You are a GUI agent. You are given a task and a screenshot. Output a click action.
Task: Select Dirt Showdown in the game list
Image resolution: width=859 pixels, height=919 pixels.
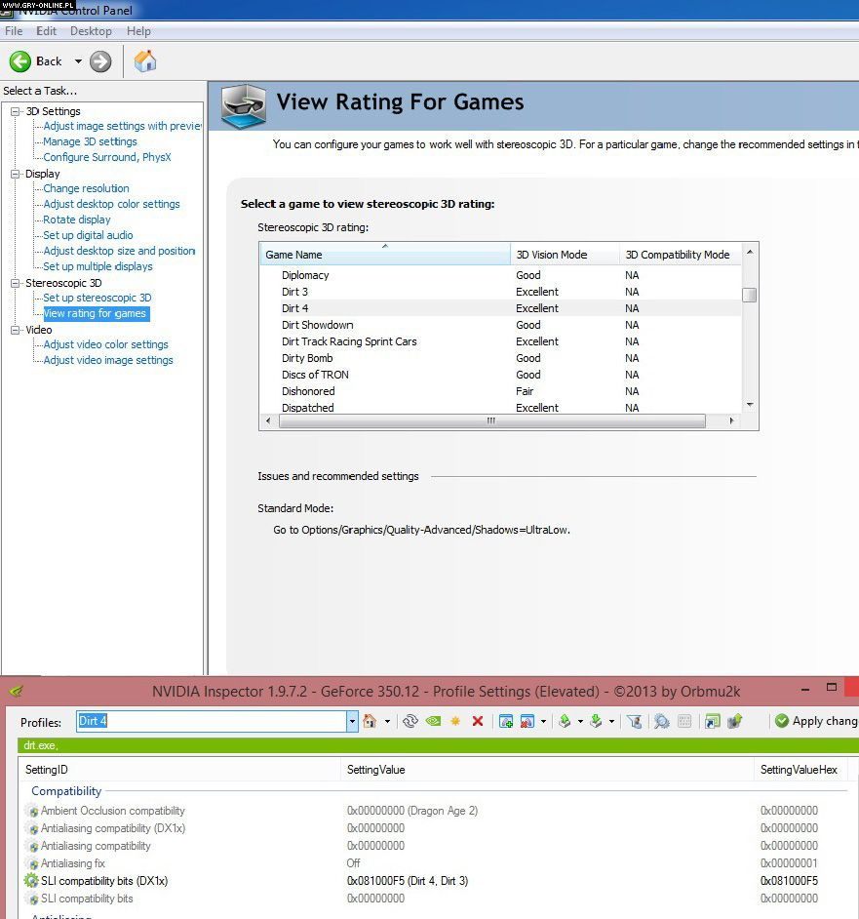click(x=317, y=325)
